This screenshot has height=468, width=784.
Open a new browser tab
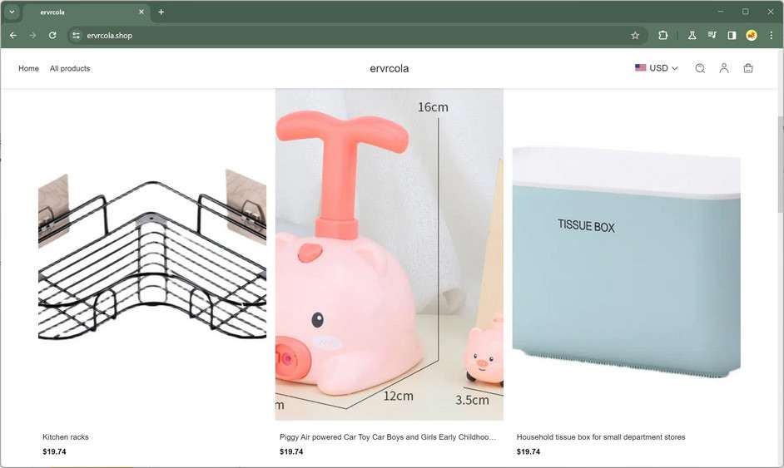coord(161,12)
